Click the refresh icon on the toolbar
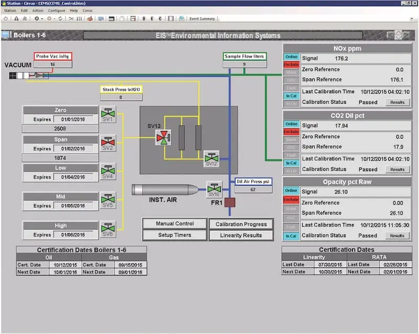Viewport: 419px width, 334px height. (60, 18)
